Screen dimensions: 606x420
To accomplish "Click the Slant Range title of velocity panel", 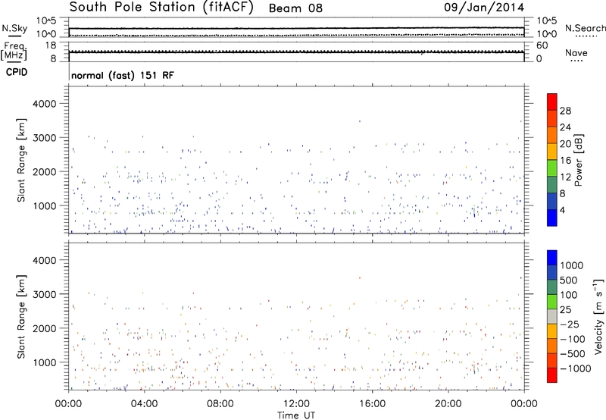I will pyautogui.click(x=21, y=317).
